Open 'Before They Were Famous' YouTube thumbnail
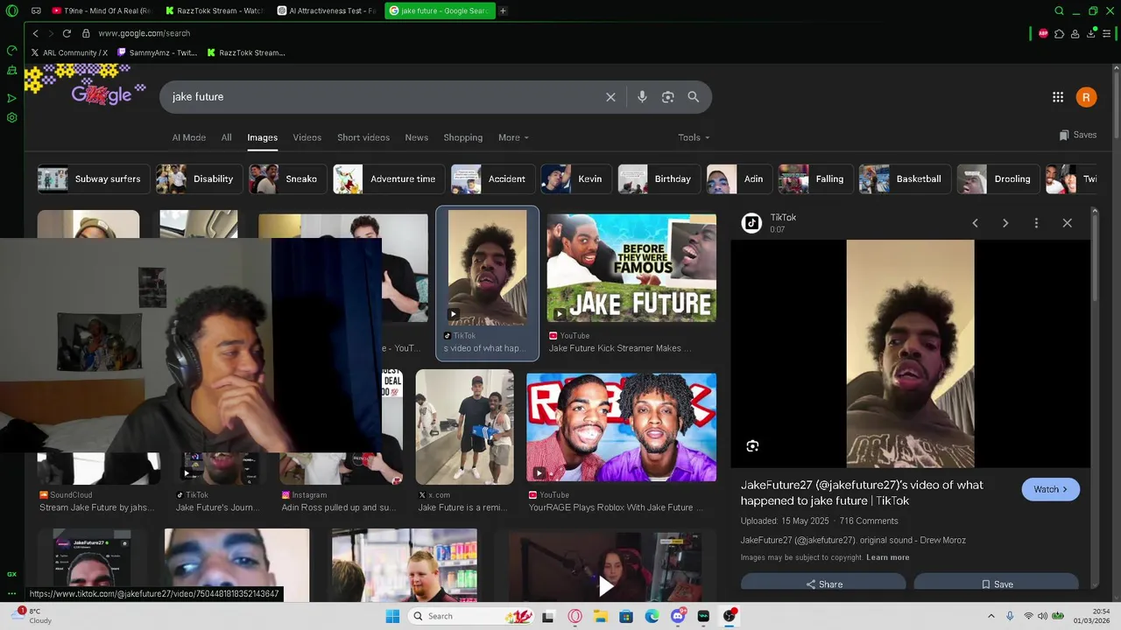Screen dimensions: 1121x630 click(631, 269)
